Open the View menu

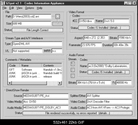pos(19,8)
